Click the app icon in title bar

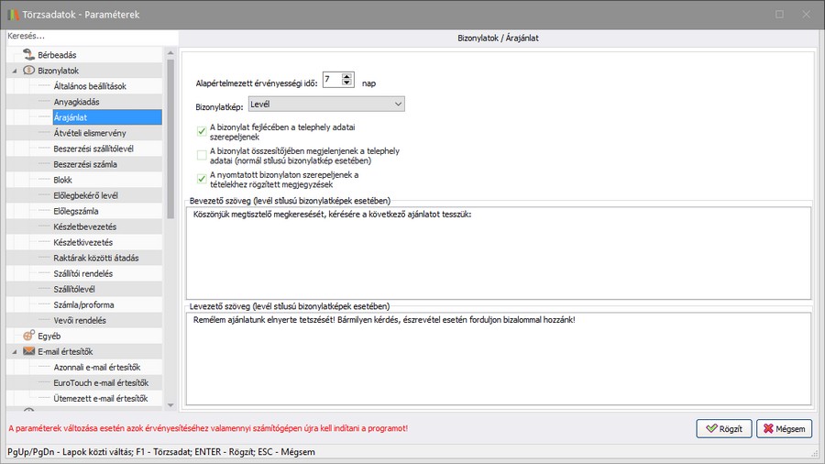tap(12, 15)
